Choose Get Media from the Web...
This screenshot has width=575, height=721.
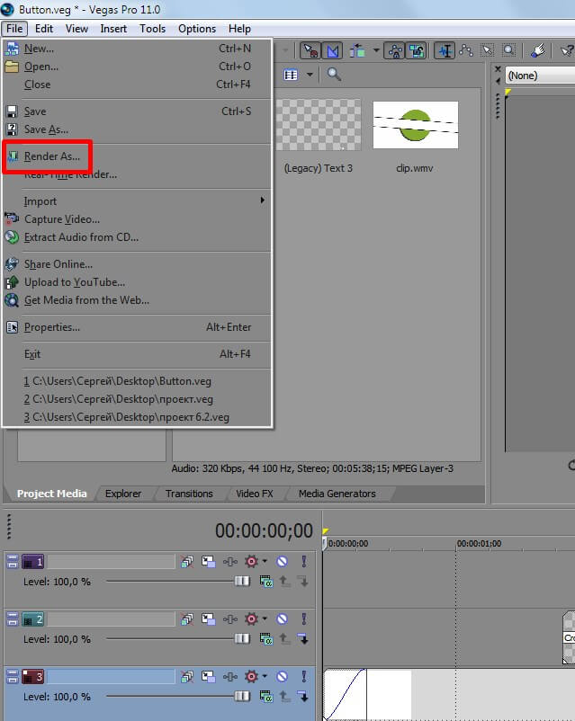137,300
